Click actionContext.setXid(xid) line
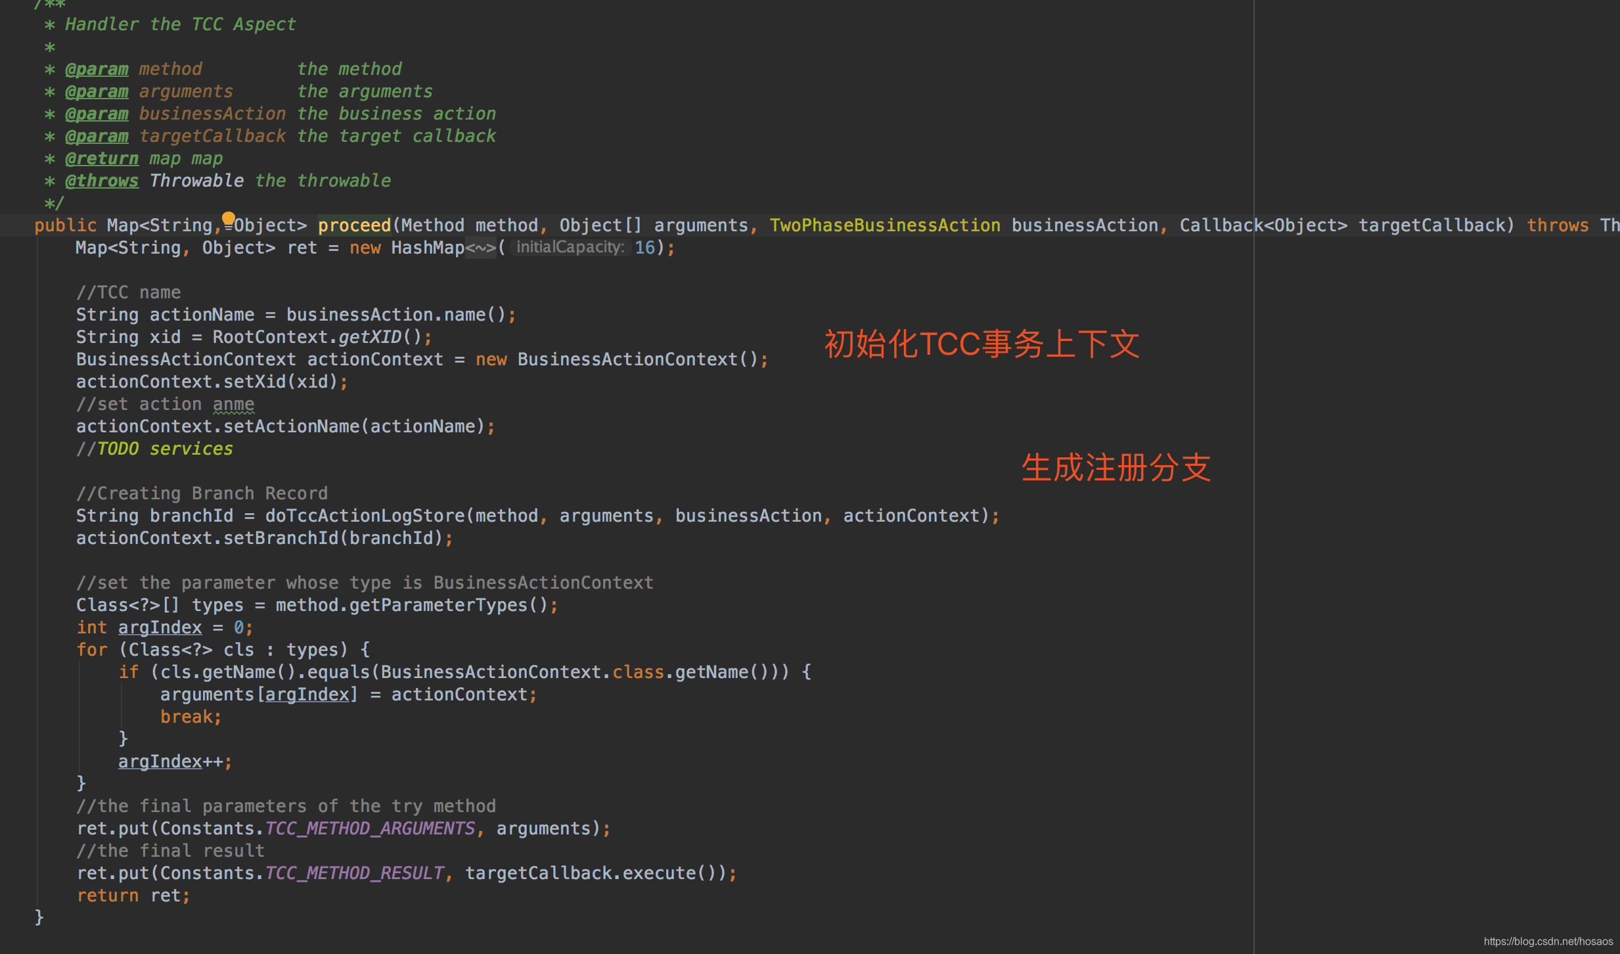 coord(212,382)
